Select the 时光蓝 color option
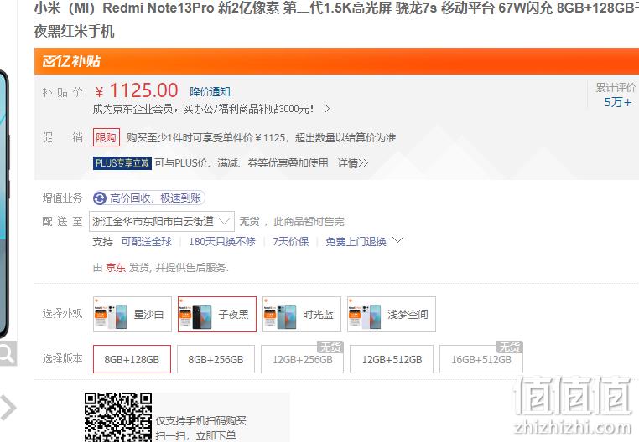The image size is (639, 442). click(x=302, y=314)
